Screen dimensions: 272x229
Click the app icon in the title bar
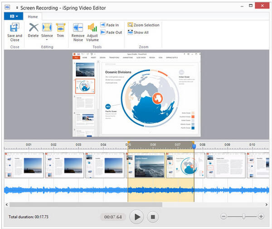7,7
